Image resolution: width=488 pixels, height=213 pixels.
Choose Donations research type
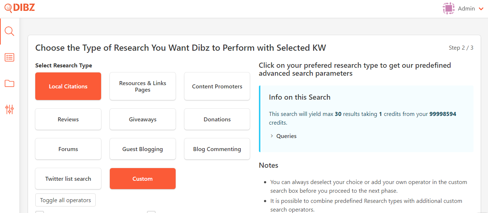pos(217,119)
